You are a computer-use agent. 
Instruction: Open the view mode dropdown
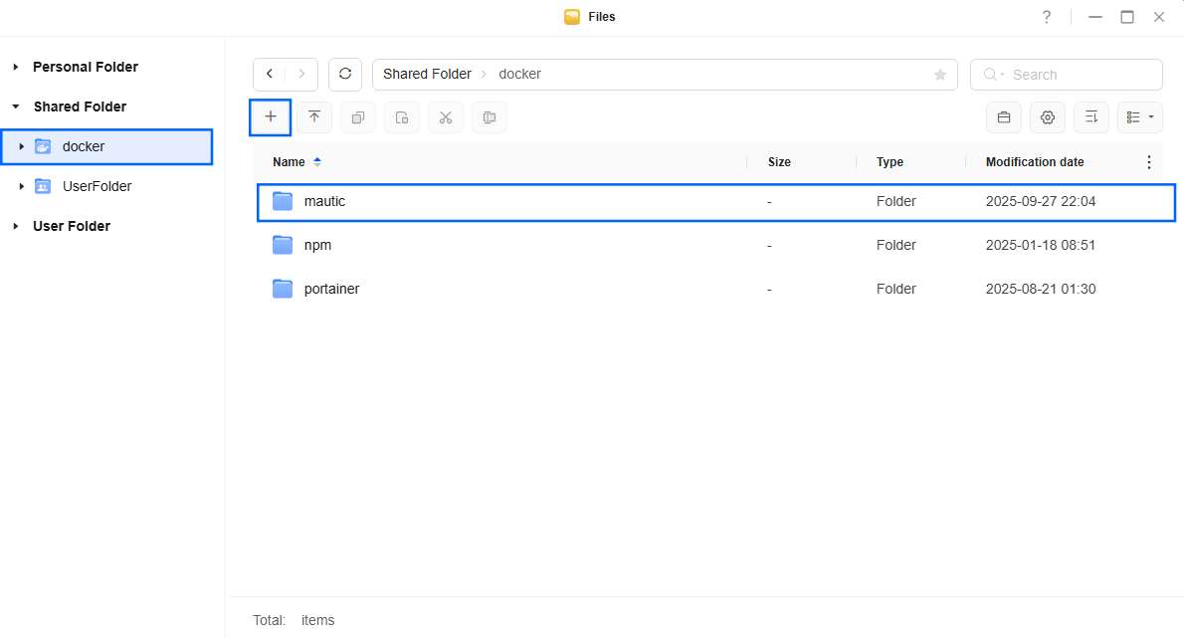click(1140, 117)
